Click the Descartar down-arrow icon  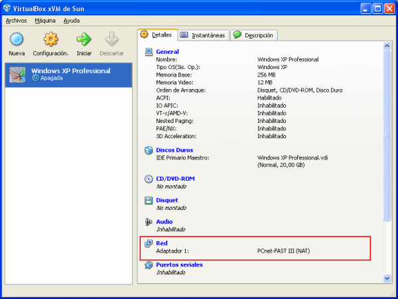(111, 40)
